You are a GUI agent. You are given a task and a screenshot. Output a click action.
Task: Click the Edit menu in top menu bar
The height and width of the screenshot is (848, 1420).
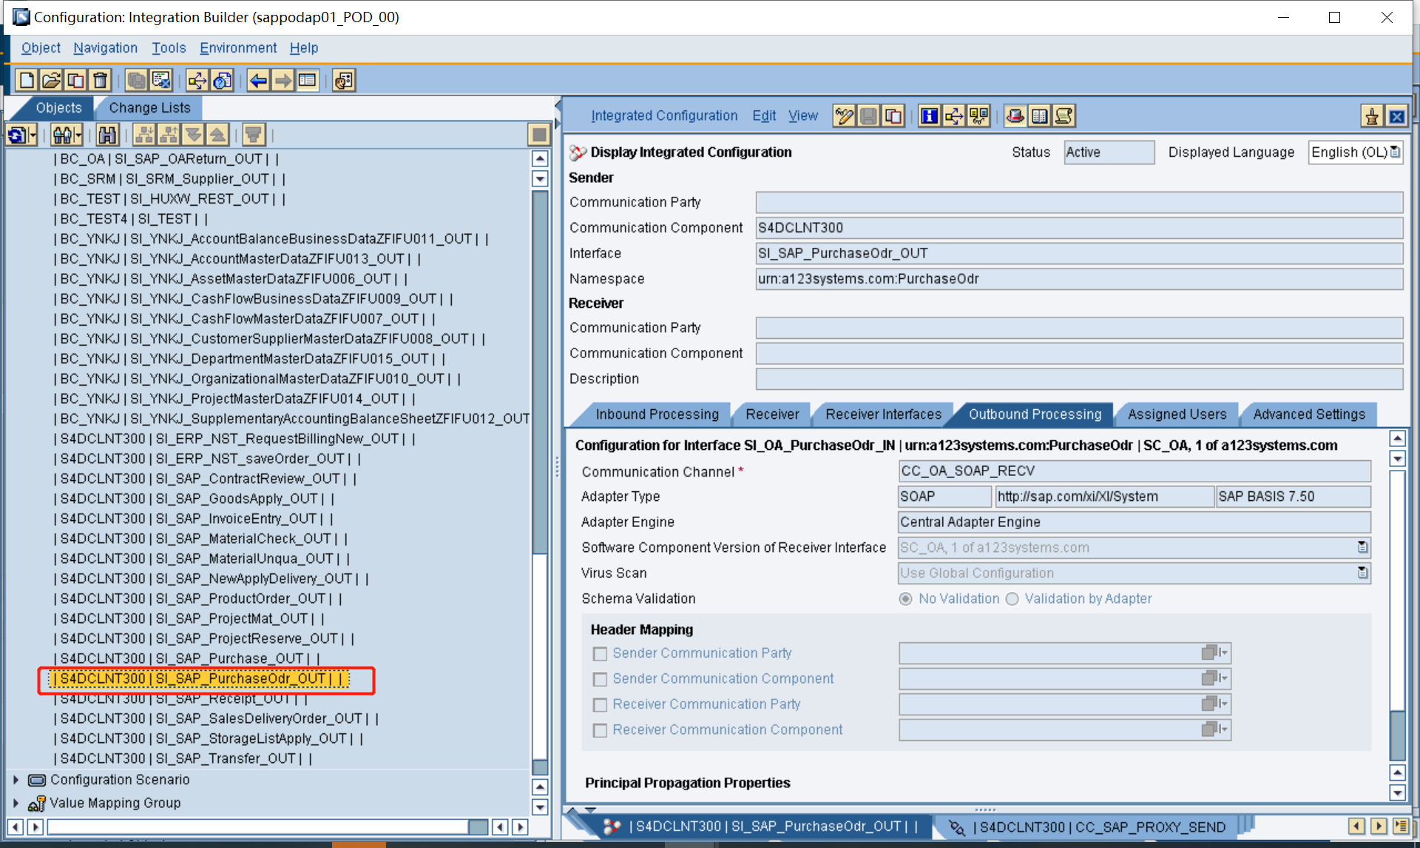(x=763, y=114)
